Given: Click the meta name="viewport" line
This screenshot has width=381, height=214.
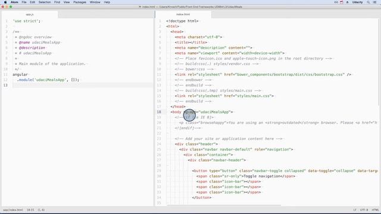Looking at the screenshot, I should pyautogui.click(x=229, y=53).
